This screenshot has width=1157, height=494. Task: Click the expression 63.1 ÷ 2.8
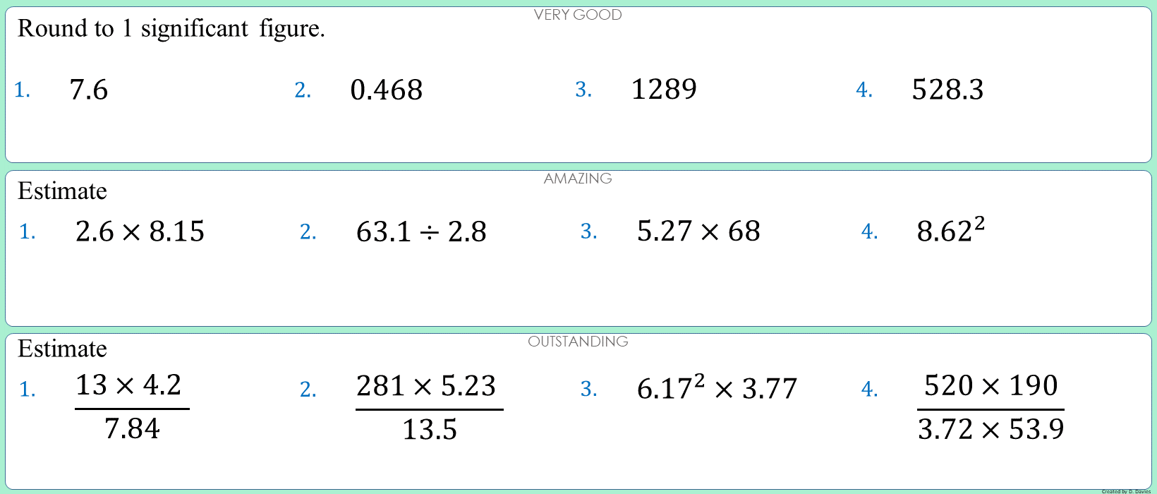[421, 231]
